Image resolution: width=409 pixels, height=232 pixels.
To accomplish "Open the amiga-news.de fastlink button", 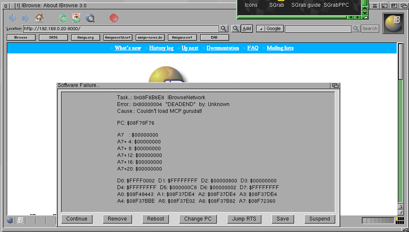I will 150,38.
